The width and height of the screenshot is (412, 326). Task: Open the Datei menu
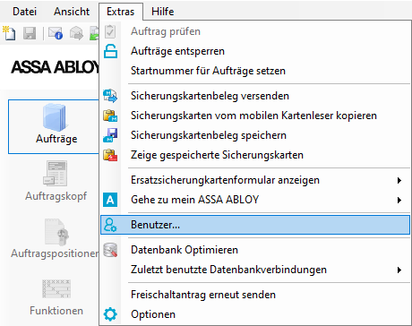click(24, 12)
